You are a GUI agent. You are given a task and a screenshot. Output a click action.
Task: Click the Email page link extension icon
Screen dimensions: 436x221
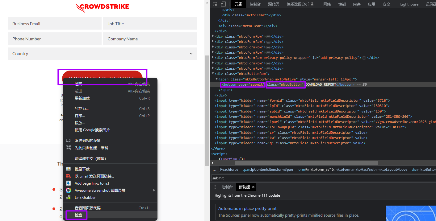(x=68, y=176)
